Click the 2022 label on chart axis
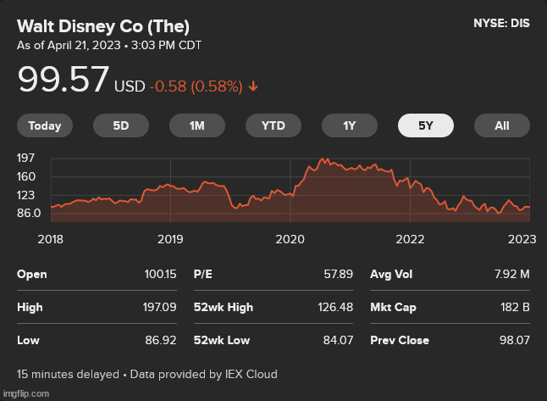 point(410,239)
